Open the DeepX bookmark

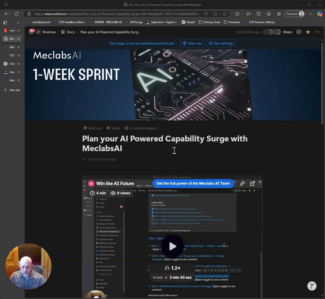188,22
